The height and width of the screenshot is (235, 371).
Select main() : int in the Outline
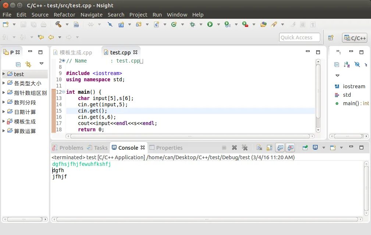click(352, 103)
